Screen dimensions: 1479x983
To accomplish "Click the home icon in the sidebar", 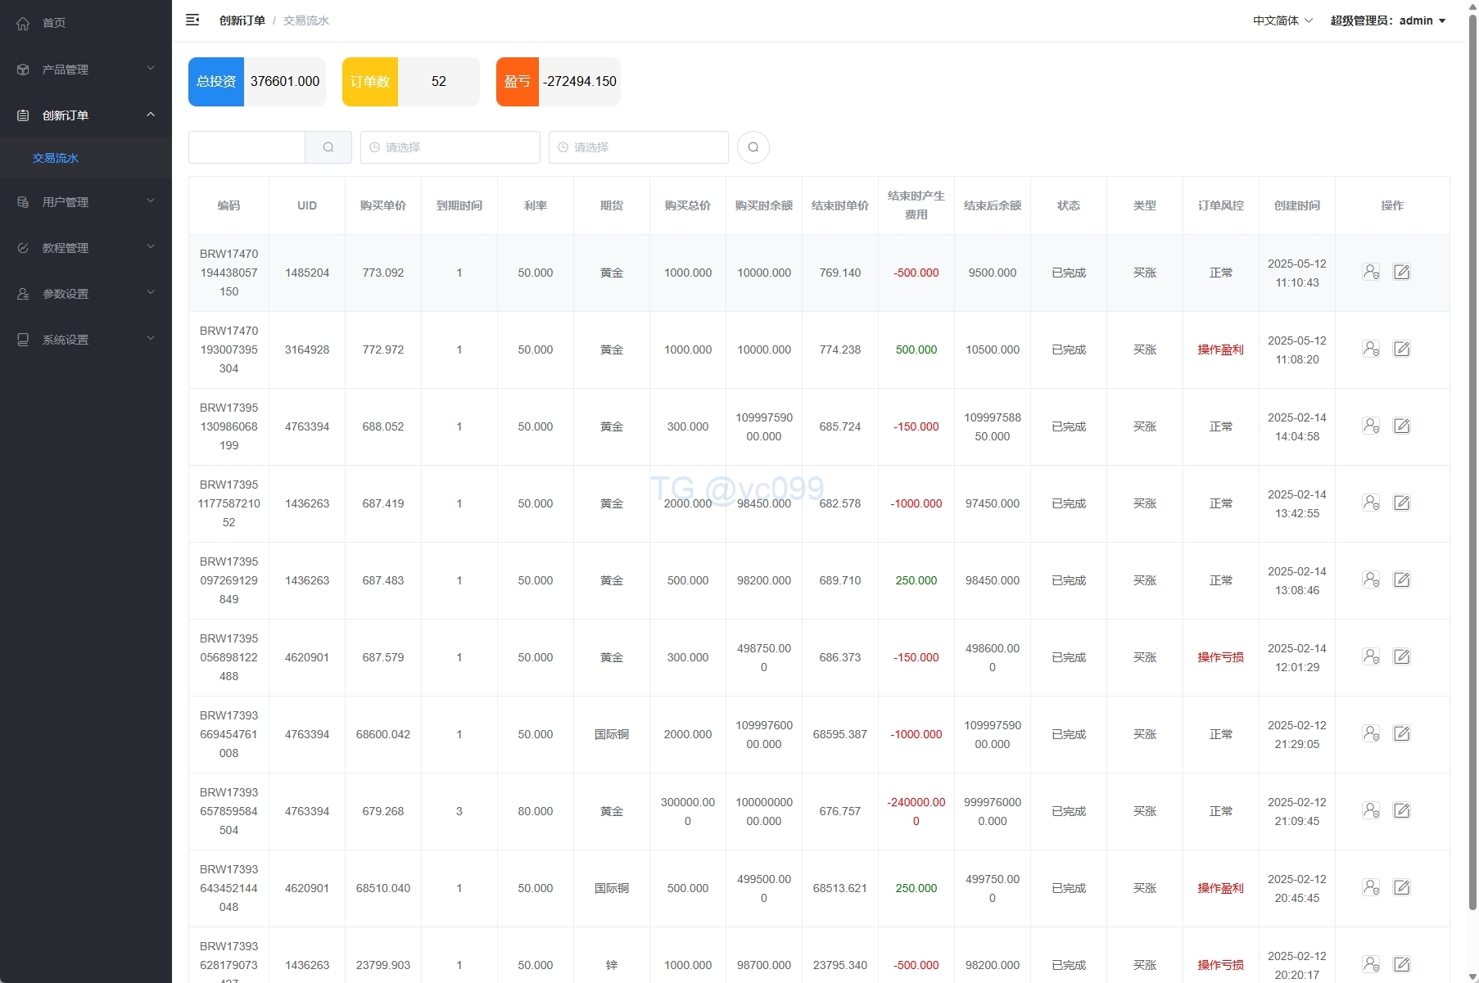I will point(23,24).
